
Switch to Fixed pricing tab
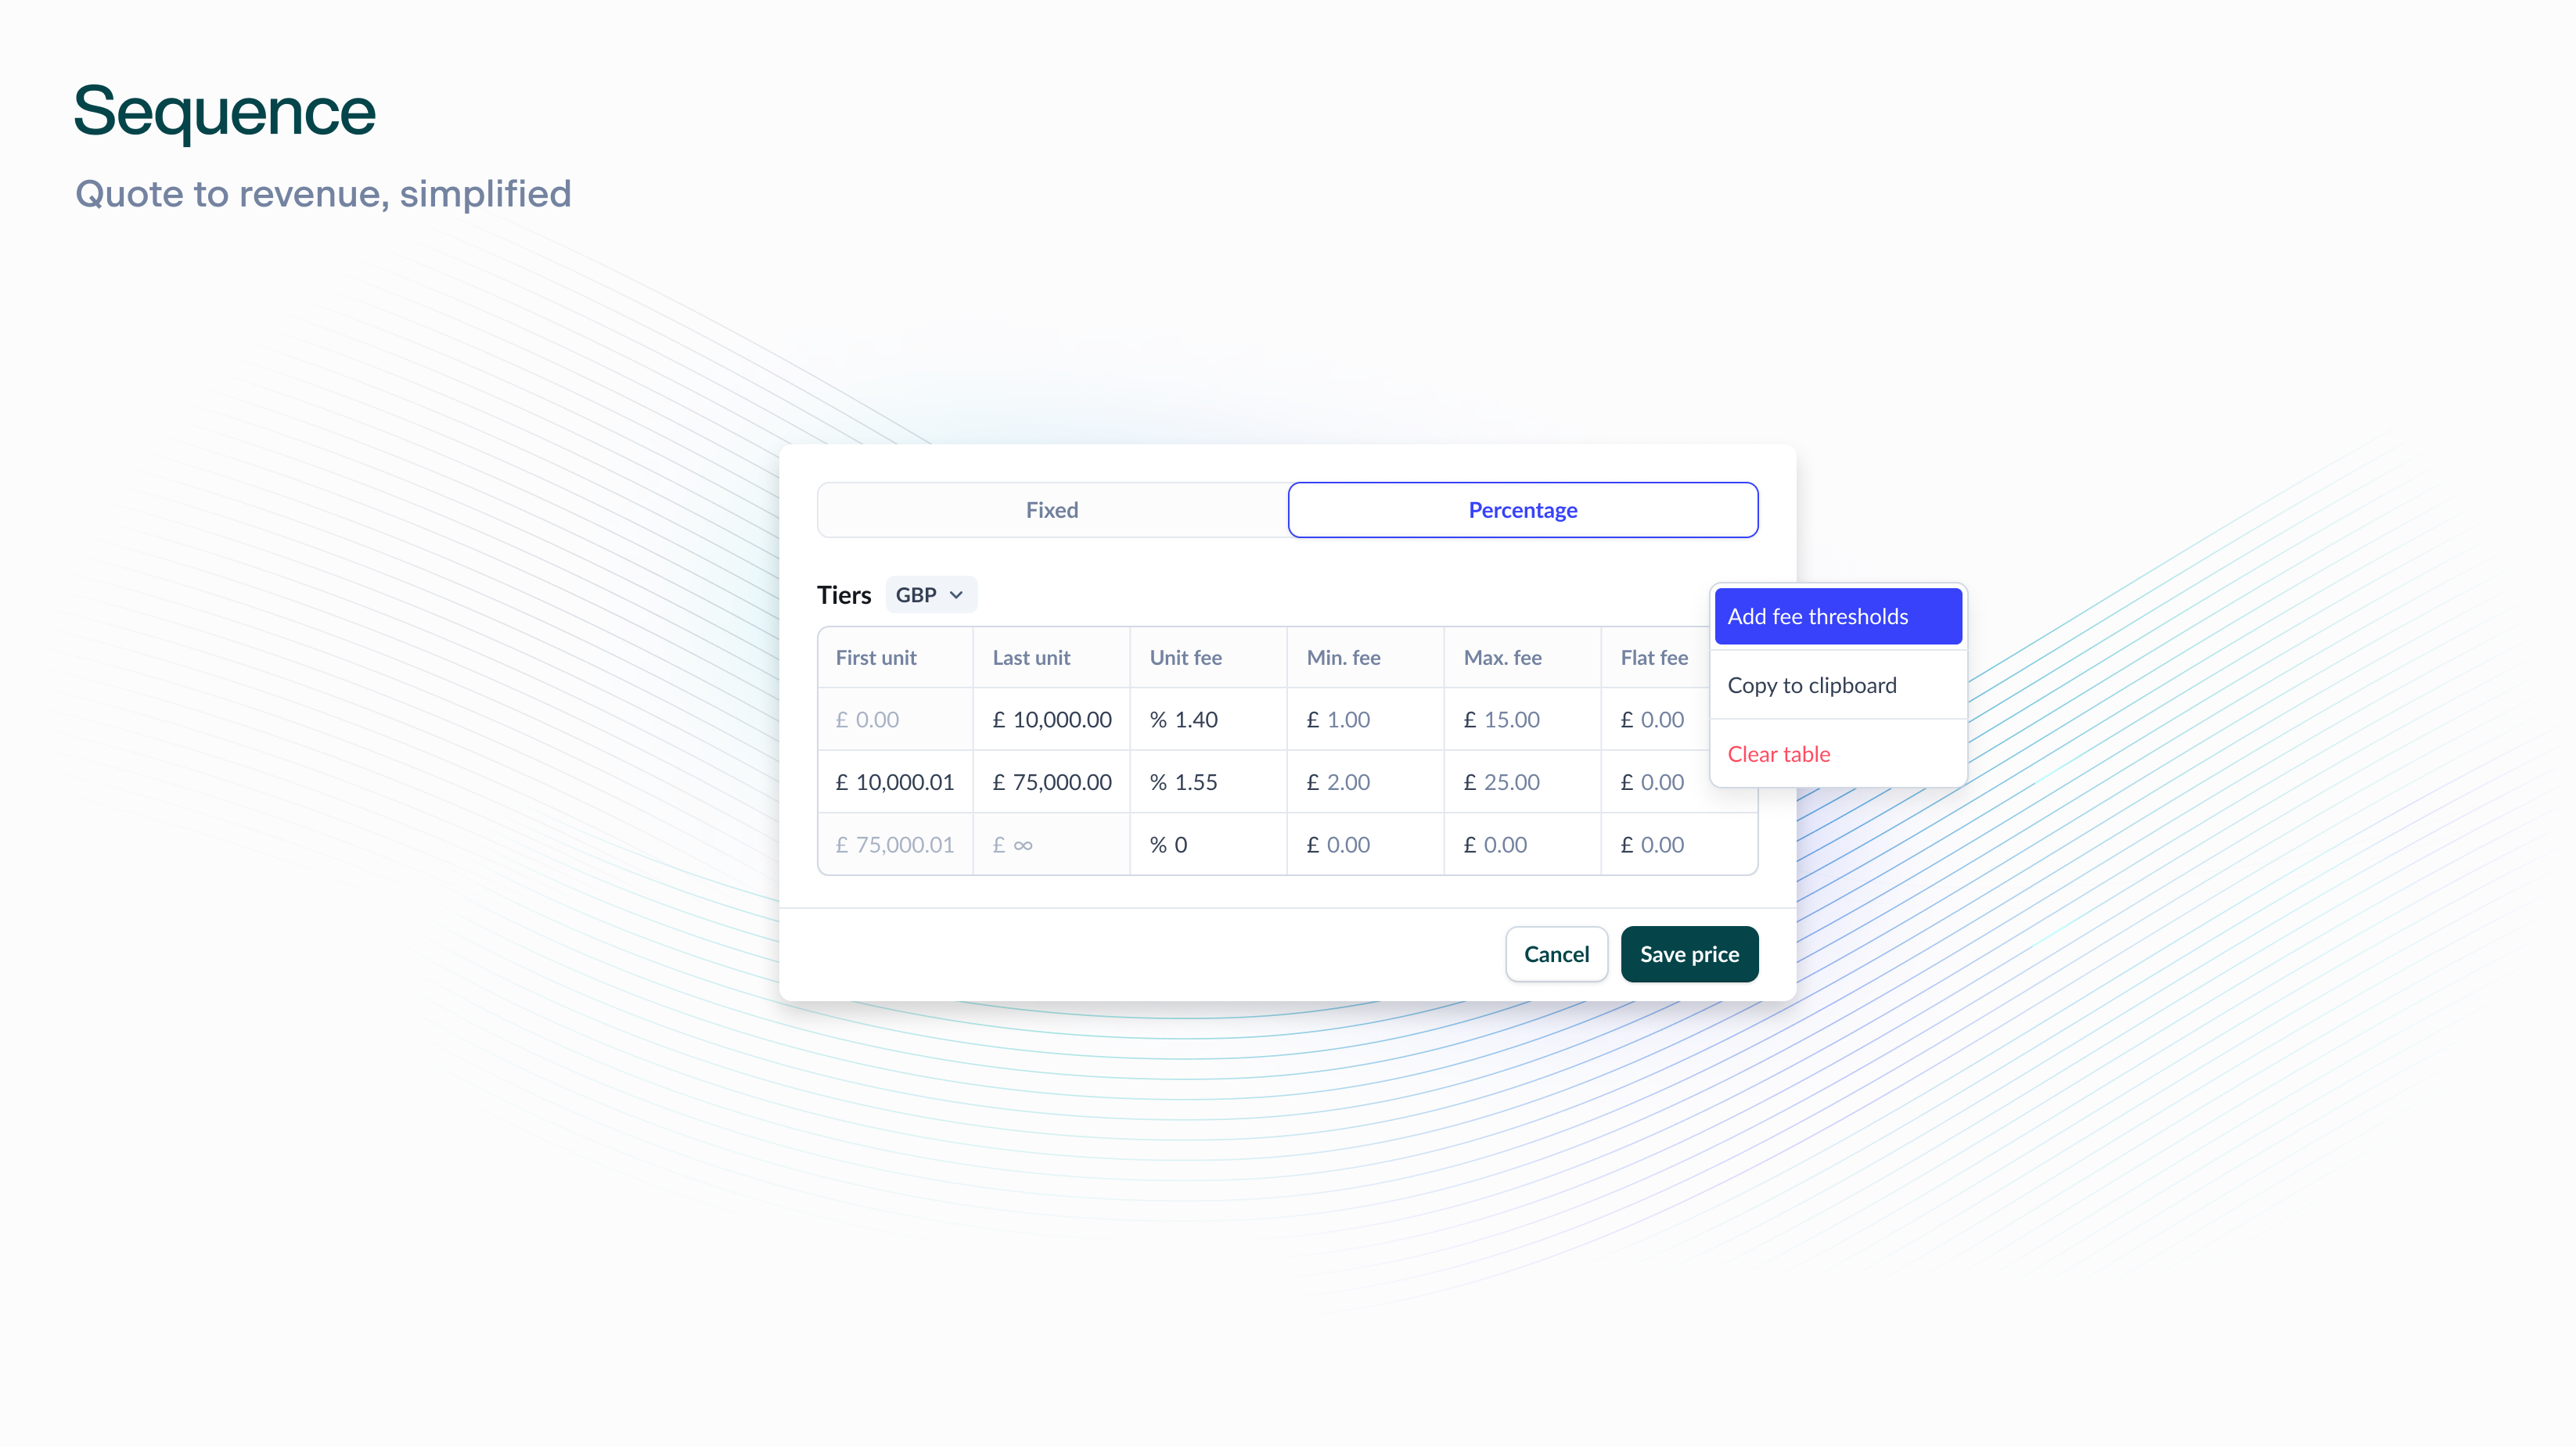[1051, 509]
